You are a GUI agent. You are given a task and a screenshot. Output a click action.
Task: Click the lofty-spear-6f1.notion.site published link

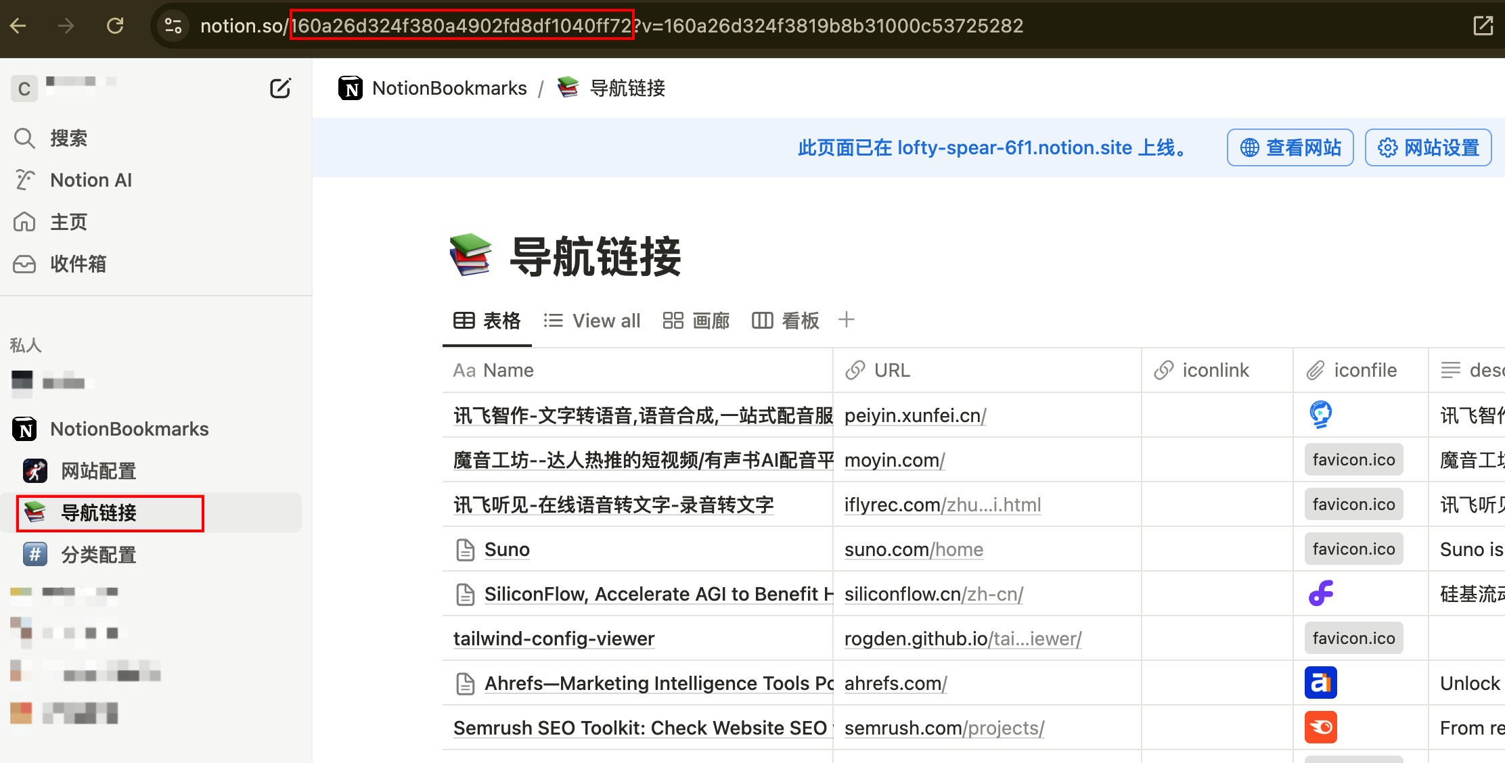coord(1014,147)
